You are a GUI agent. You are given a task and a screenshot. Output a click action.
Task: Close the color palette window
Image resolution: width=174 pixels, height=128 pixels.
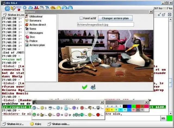(146, 102)
